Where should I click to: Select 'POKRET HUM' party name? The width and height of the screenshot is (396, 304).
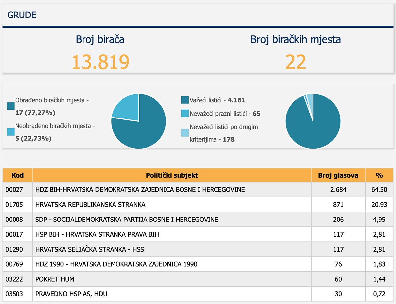pyautogui.click(x=55, y=279)
